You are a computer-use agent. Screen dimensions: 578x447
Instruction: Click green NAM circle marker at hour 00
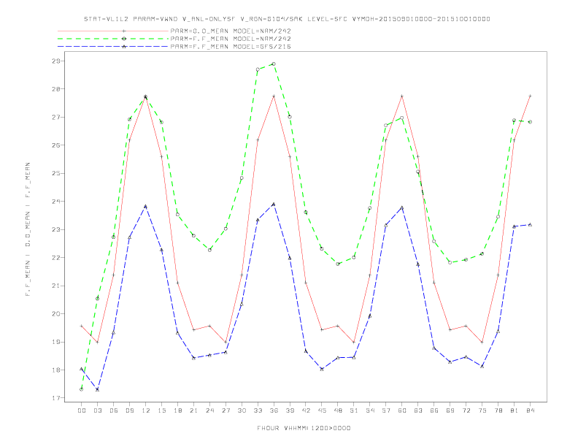point(81,389)
